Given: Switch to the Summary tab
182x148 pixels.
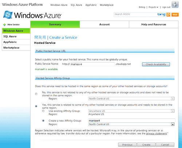Looking at the screenshot, I should click(x=55, y=24).
